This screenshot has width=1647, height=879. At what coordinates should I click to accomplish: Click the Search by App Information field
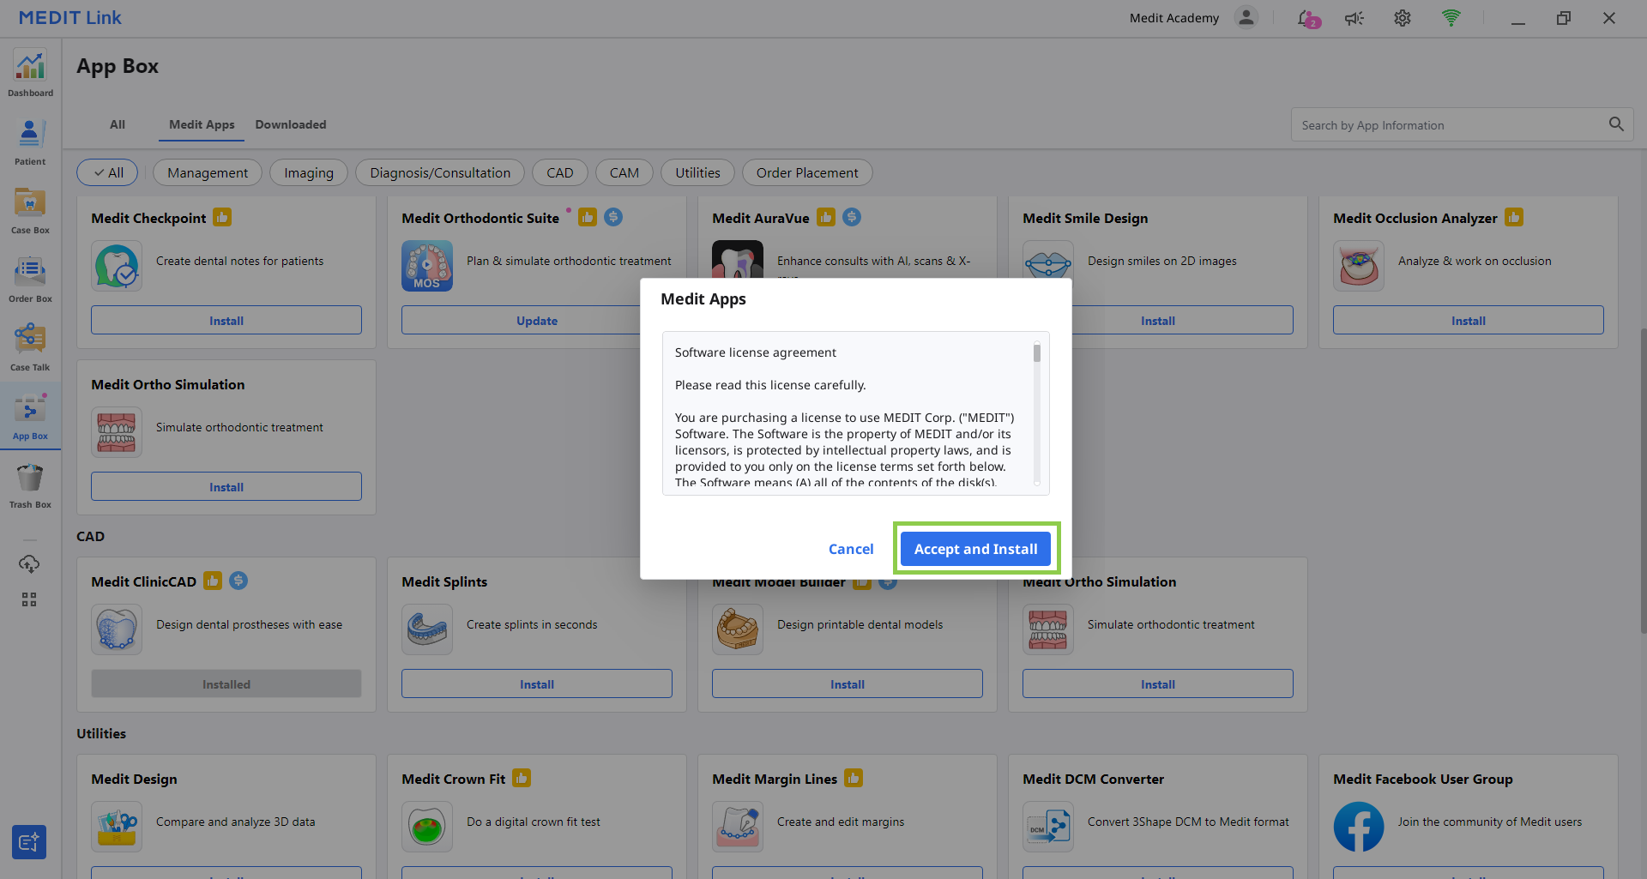(x=1450, y=125)
